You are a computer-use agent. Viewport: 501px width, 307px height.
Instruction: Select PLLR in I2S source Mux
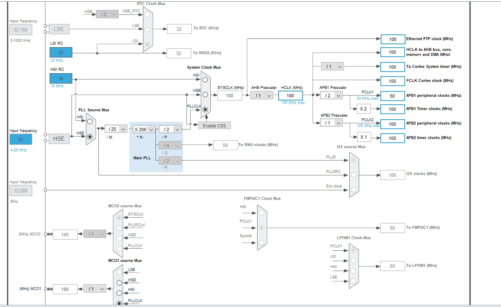tap(353, 160)
